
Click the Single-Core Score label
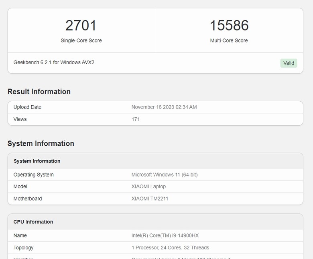tap(81, 40)
